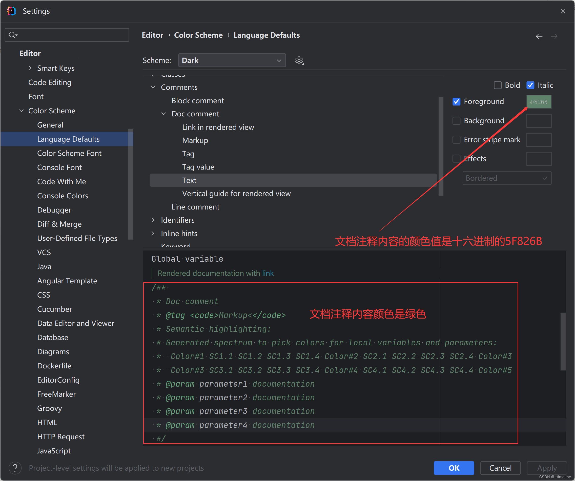Expand Smart Keys in sidebar
575x481 pixels.
click(30, 68)
